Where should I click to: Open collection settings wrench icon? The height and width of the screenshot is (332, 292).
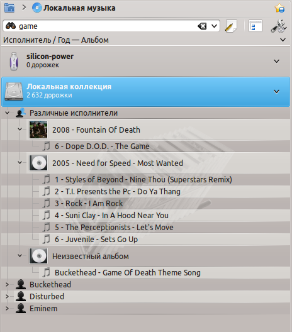pyautogui.click(x=279, y=26)
